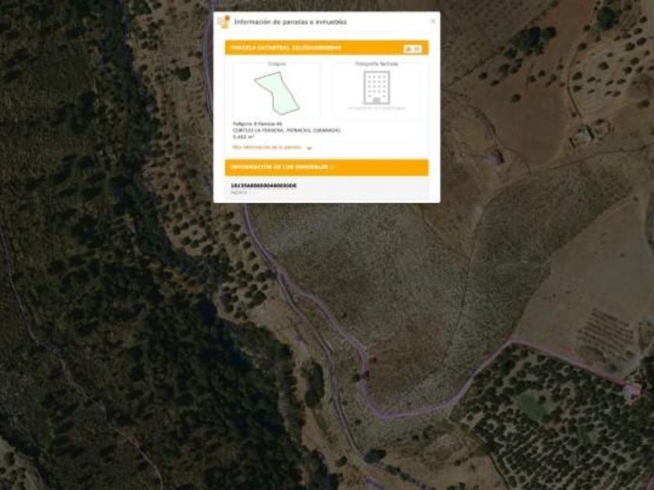Click the 'Fotografía fachada' label
The height and width of the screenshot is (490, 654).
tap(377, 64)
